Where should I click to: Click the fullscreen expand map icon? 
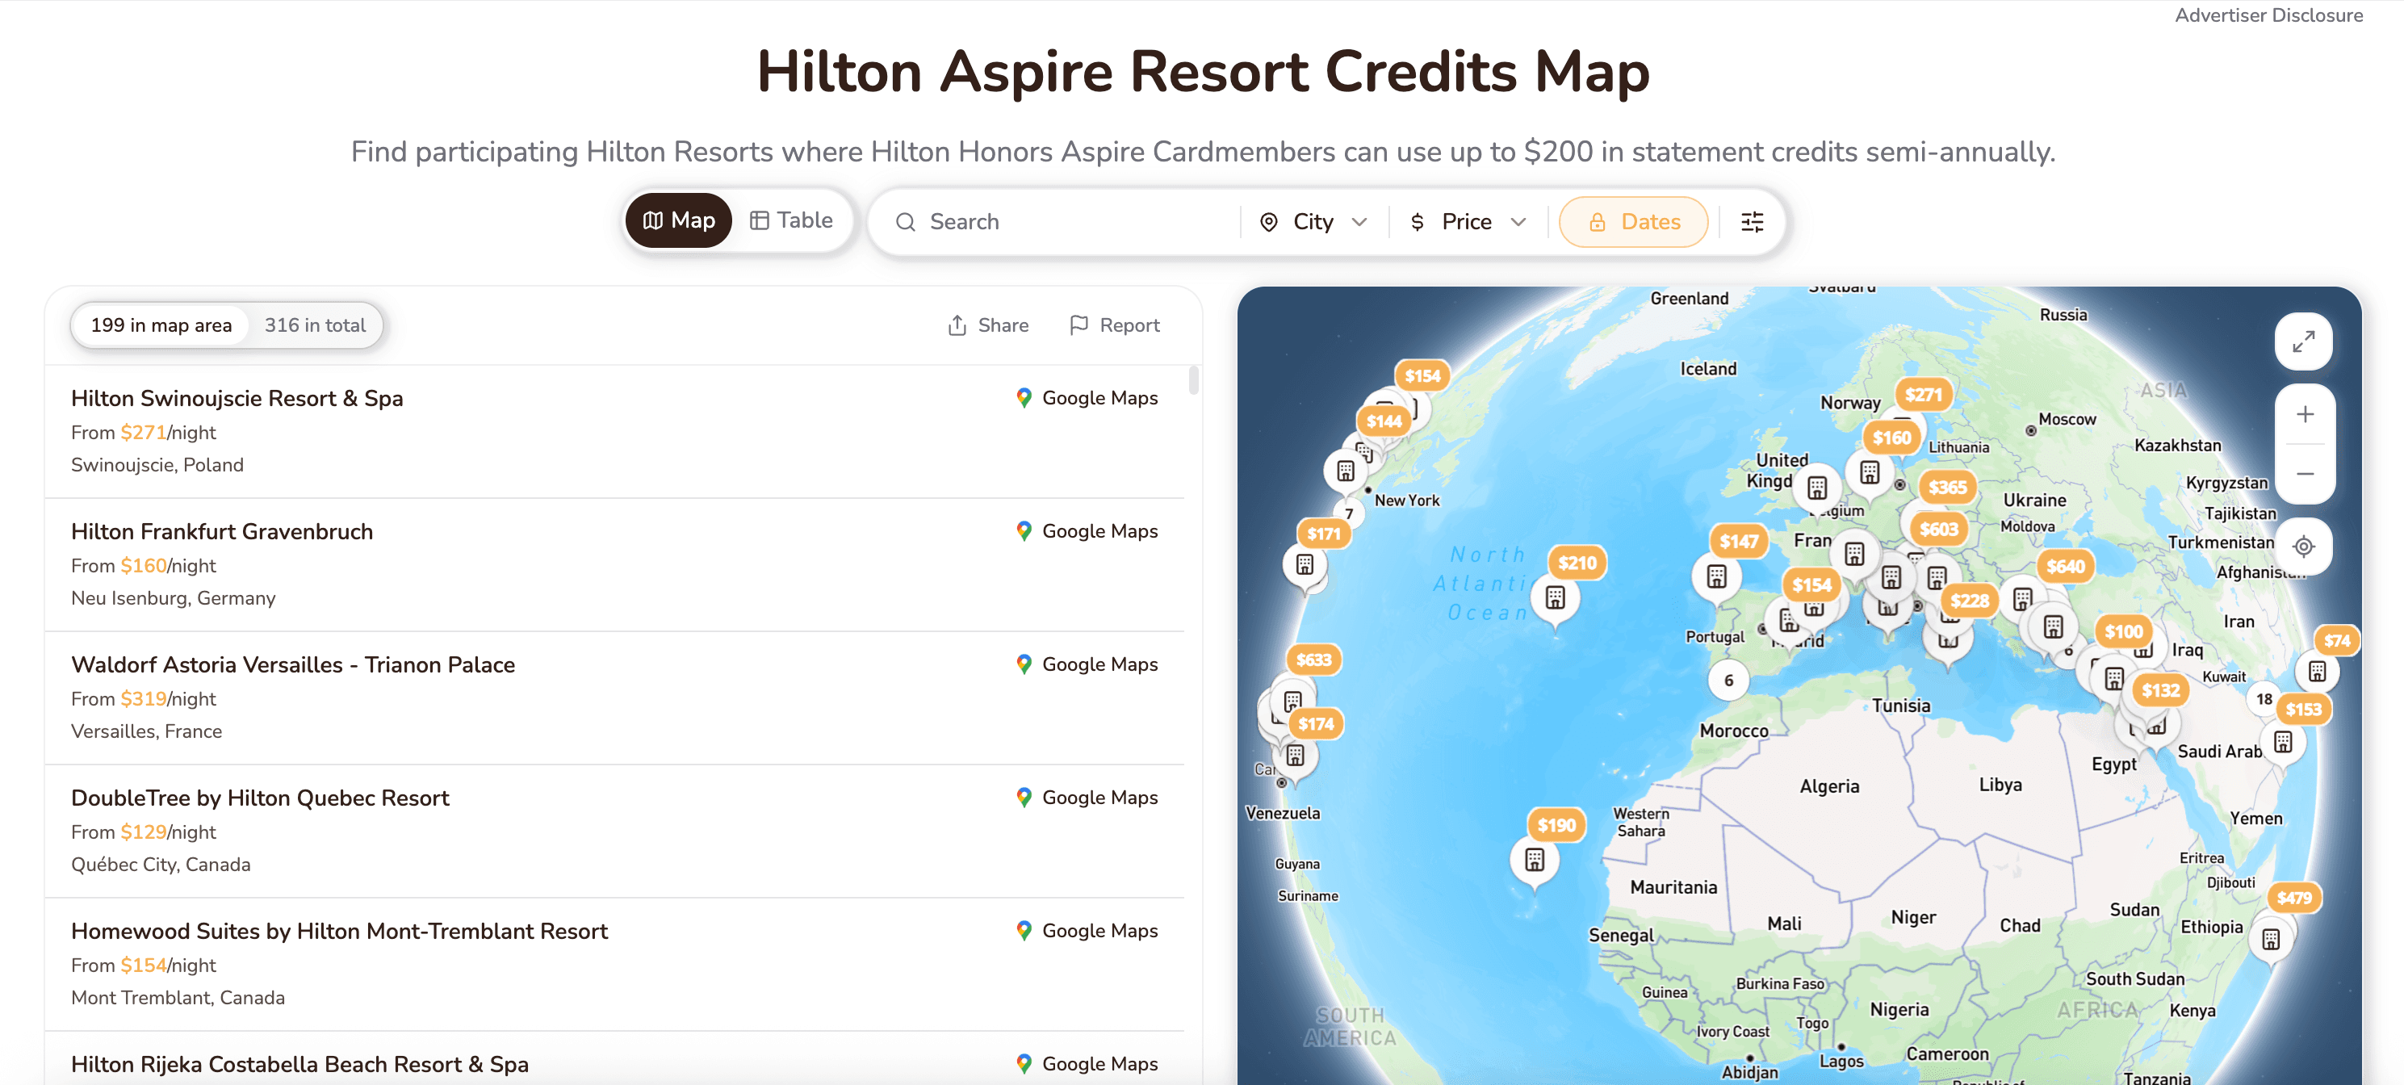click(x=2303, y=342)
